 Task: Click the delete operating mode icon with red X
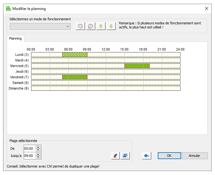(x=91, y=27)
